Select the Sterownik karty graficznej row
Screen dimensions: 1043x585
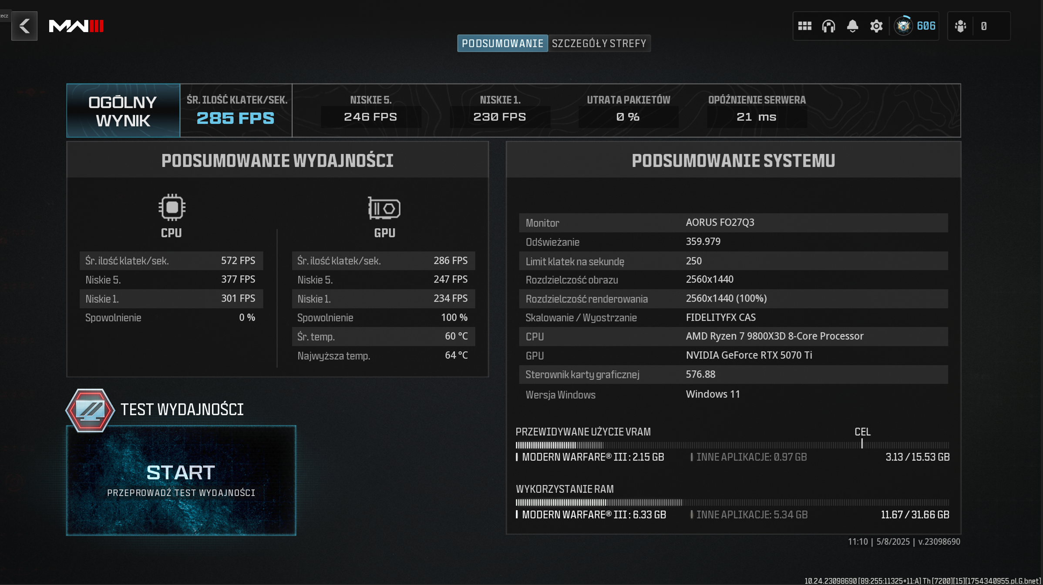click(733, 374)
